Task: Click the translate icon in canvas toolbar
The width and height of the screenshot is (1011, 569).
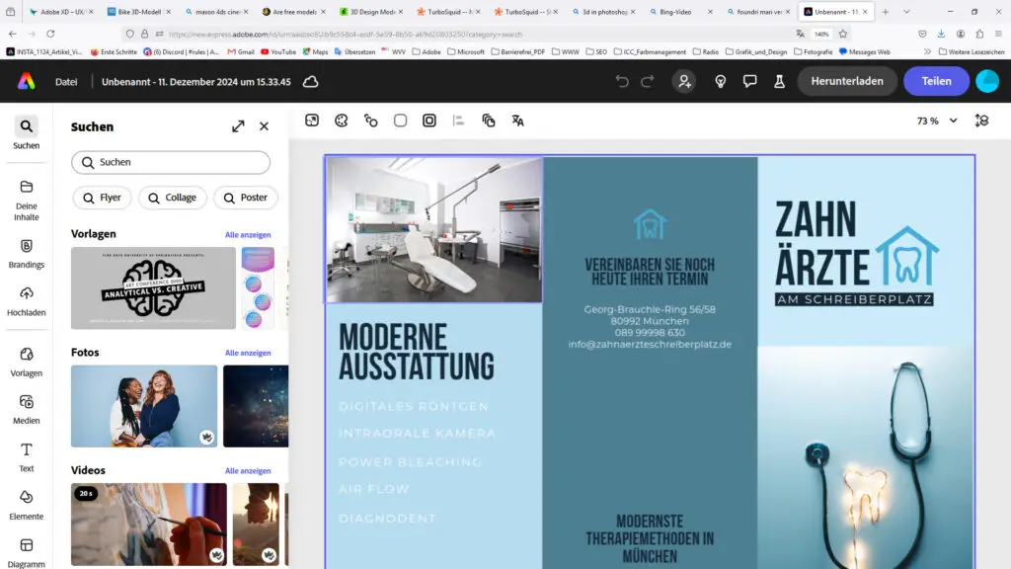Action: point(517,121)
